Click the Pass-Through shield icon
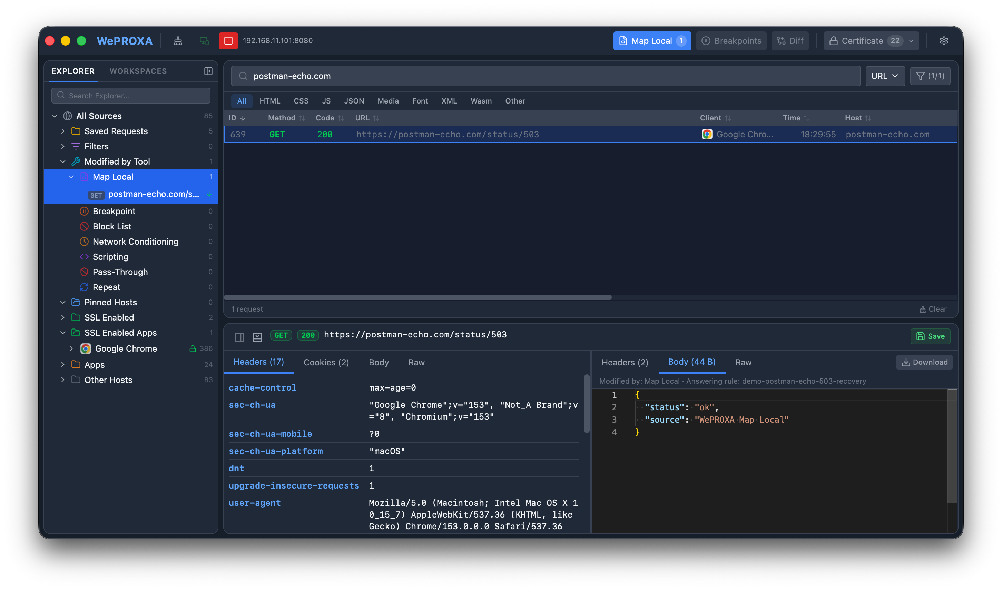Screen dimensions: 1002x590 (84, 272)
